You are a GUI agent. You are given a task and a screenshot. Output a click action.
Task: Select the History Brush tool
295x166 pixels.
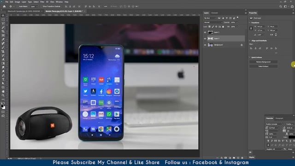coord(3,55)
